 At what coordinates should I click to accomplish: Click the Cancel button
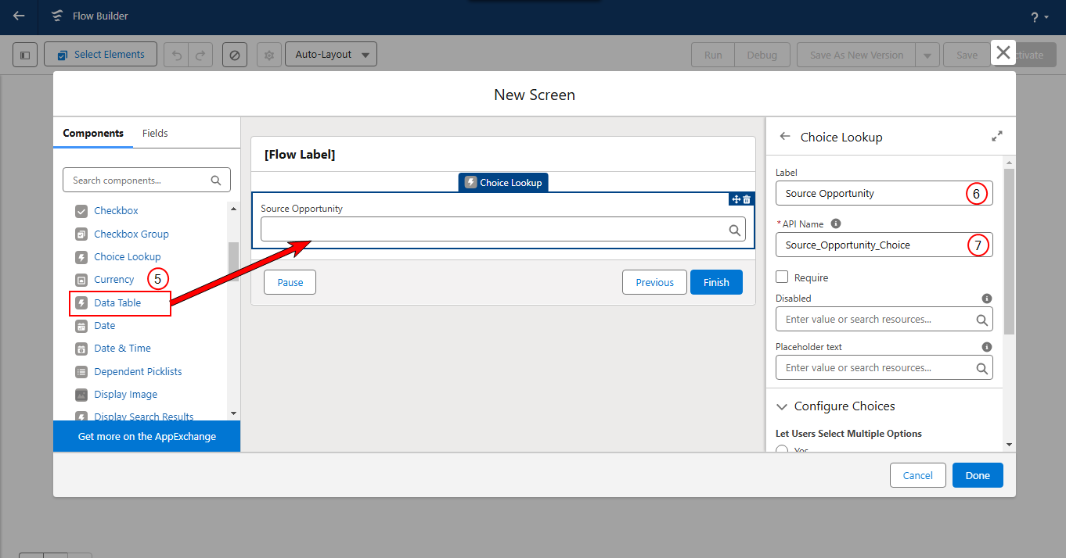pyautogui.click(x=917, y=475)
